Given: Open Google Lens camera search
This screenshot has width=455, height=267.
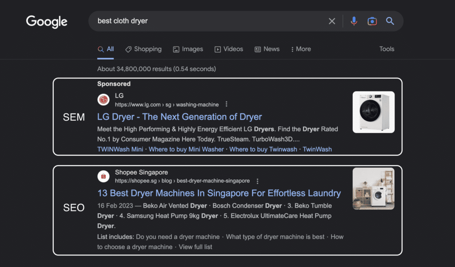Looking at the screenshot, I should click(372, 21).
